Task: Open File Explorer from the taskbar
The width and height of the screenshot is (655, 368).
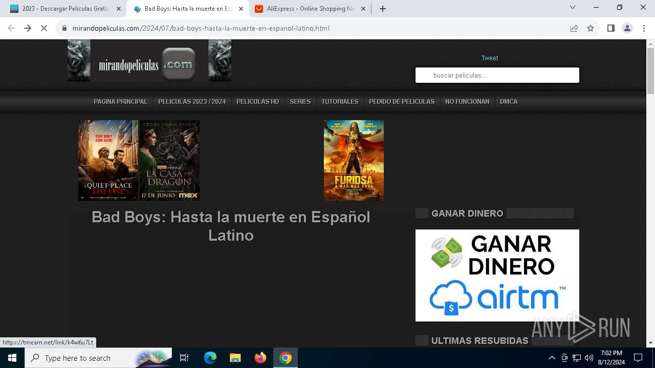Action: click(x=235, y=358)
